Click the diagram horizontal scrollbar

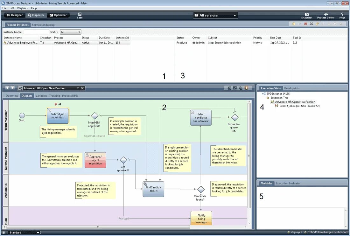click(x=98, y=227)
